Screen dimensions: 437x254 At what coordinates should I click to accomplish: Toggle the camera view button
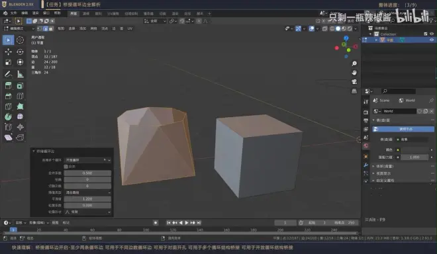point(354,81)
